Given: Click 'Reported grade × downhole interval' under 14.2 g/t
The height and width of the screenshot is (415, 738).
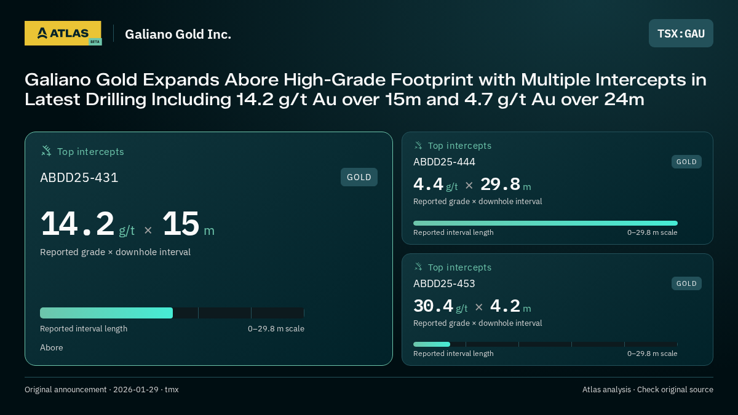Looking at the screenshot, I should point(115,252).
